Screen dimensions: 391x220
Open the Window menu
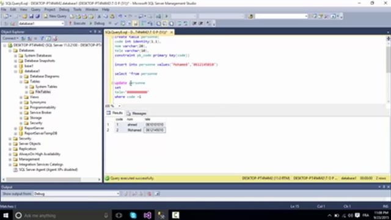click(x=92, y=10)
